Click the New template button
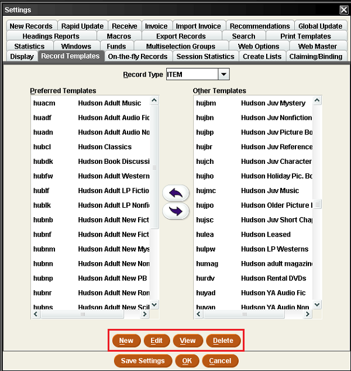351x371 pixels. click(126, 340)
